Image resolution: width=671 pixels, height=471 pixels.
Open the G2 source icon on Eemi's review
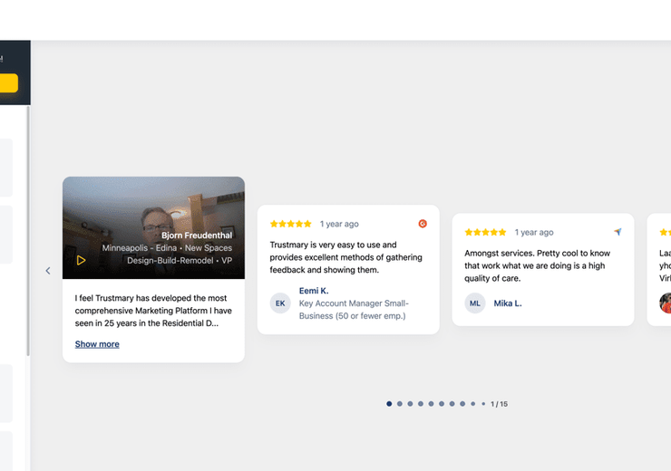pos(423,224)
